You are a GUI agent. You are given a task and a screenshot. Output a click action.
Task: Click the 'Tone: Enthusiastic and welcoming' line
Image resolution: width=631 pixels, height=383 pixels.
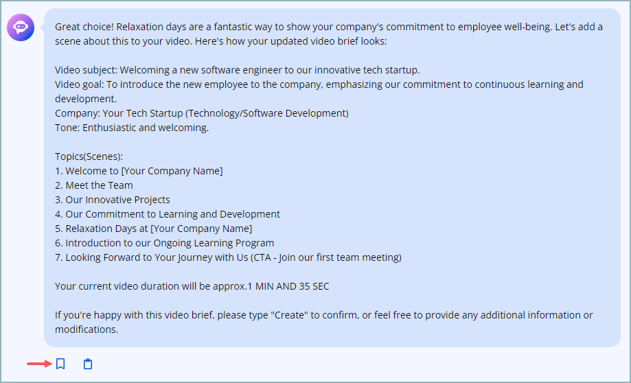[x=132, y=128]
